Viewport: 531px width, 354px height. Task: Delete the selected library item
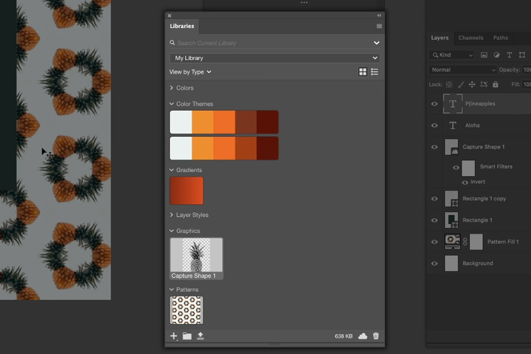(376, 336)
